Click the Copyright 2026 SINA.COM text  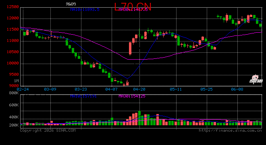(48, 130)
